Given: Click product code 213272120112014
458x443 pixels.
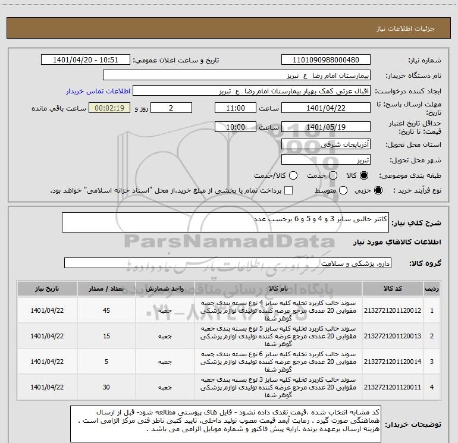Looking at the screenshot, I should click(x=393, y=362).
